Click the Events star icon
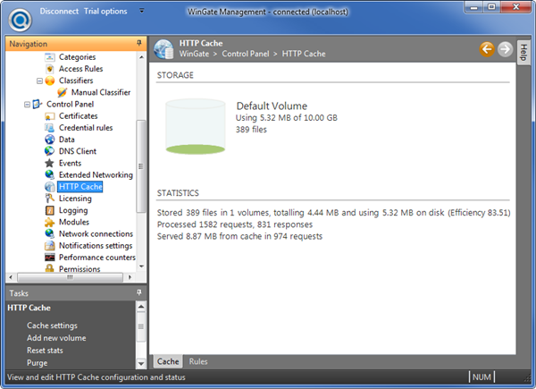The height and width of the screenshot is (389, 536). 50,164
